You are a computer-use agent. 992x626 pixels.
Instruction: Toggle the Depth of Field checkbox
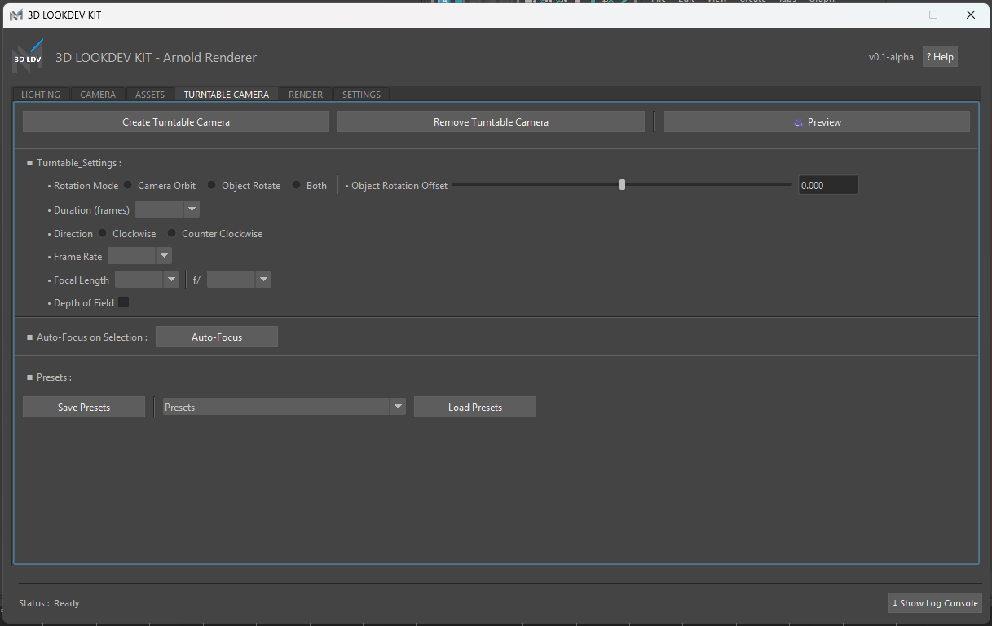click(x=124, y=302)
